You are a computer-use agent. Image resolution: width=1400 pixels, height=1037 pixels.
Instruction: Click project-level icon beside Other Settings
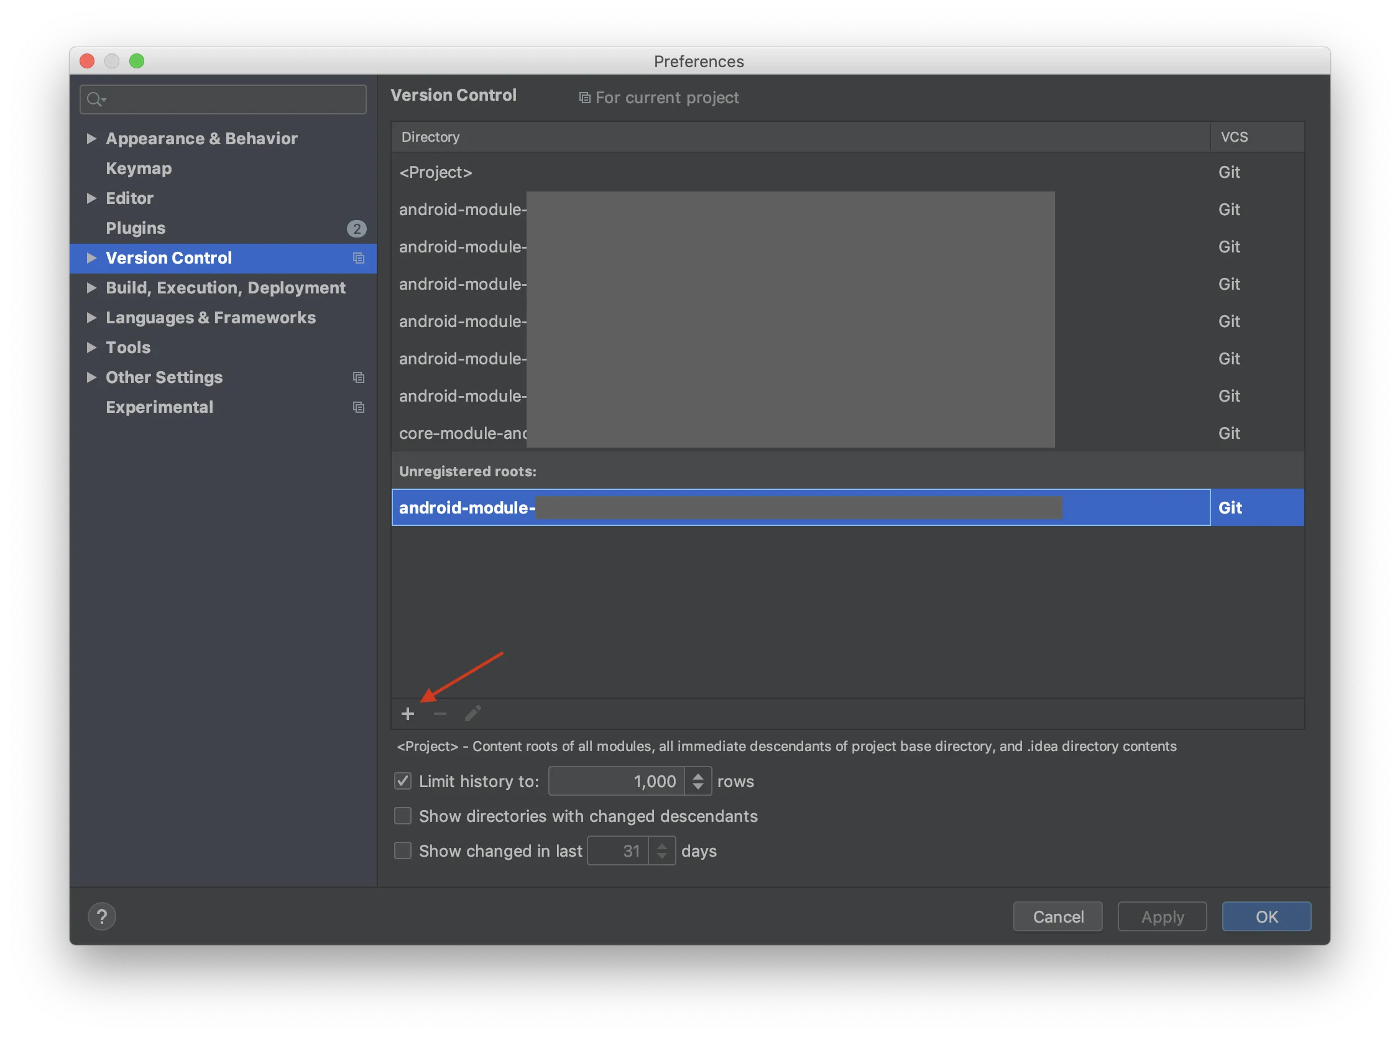tap(358, 377)
